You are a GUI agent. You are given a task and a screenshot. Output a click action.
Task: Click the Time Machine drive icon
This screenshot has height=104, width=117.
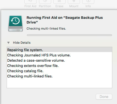[15, 24]
